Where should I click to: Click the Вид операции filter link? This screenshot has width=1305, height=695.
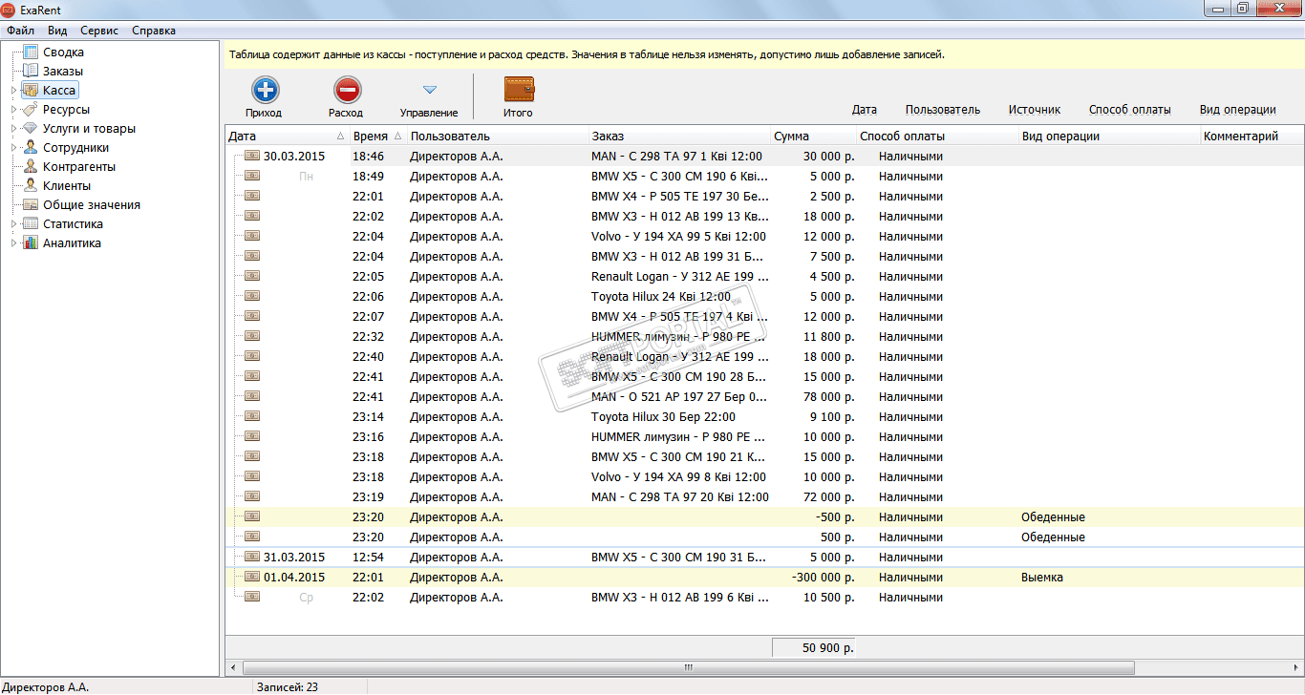tap(1238, 110)
